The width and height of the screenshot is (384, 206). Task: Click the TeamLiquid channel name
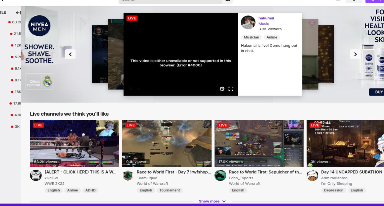[147, 178]
